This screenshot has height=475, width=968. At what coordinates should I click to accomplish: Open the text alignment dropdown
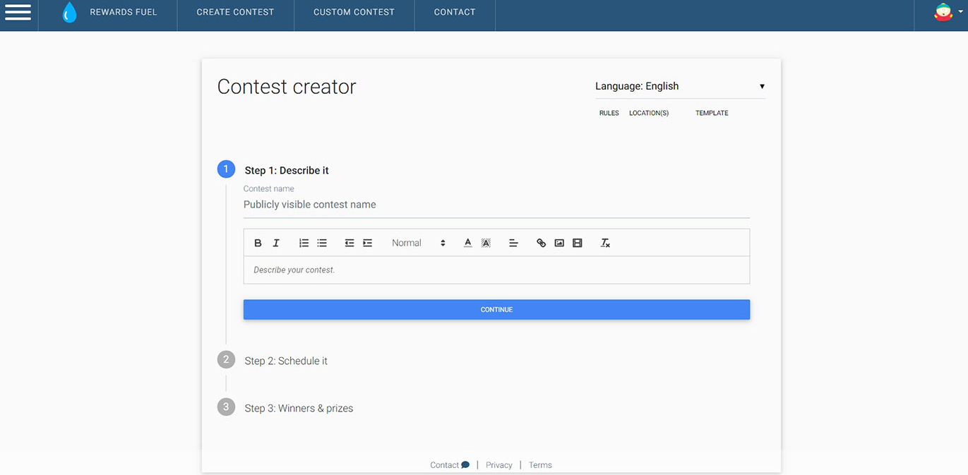click(513, 243)
